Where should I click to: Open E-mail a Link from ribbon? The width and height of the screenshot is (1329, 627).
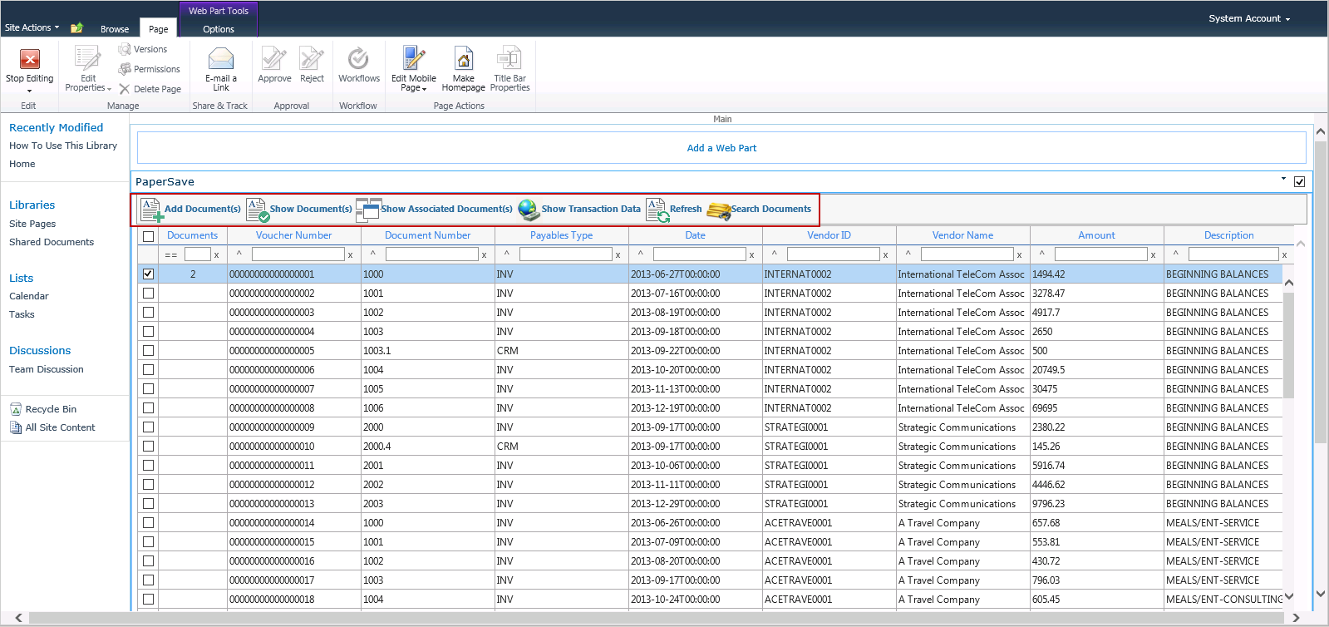220,59
